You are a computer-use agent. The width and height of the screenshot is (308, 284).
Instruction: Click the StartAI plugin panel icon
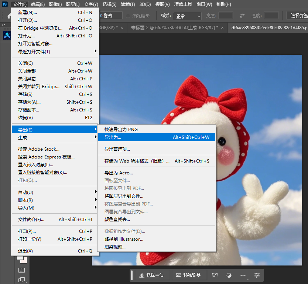[7, 35]
